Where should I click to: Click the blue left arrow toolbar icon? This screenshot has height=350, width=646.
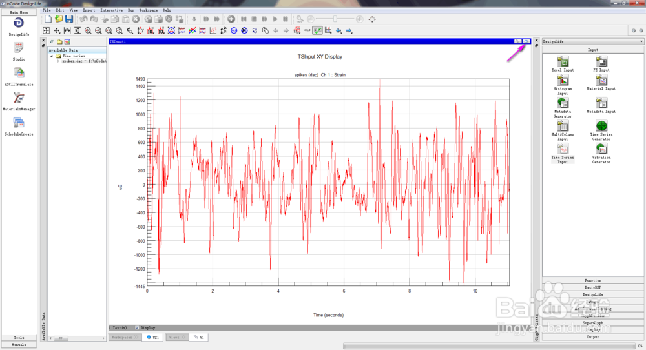pos(339,31)
